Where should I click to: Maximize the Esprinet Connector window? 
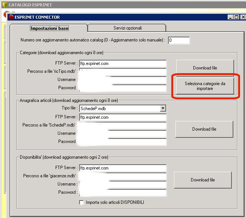(236, 17)
